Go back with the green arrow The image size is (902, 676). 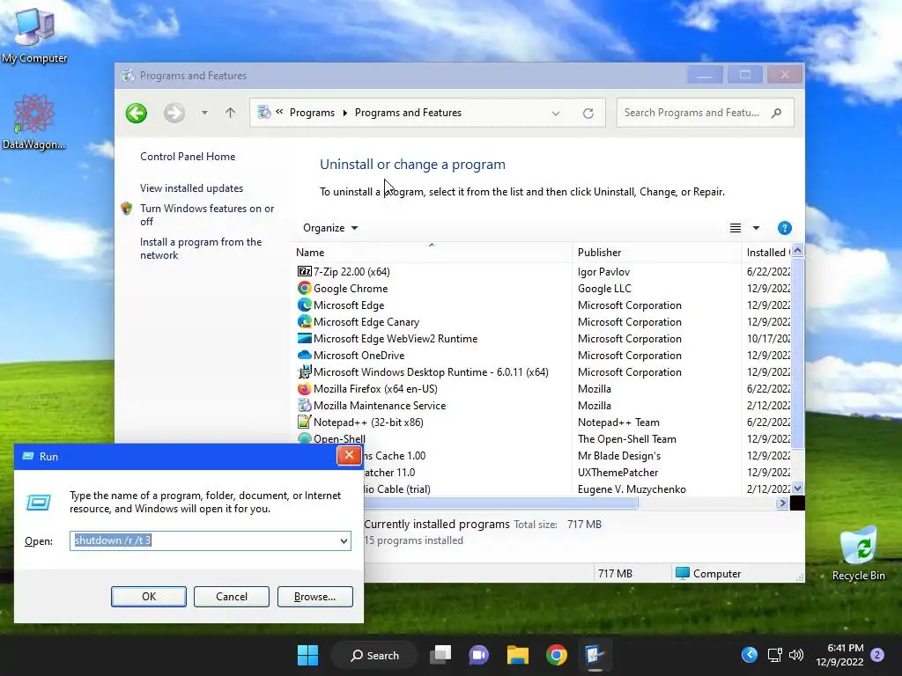137,113
